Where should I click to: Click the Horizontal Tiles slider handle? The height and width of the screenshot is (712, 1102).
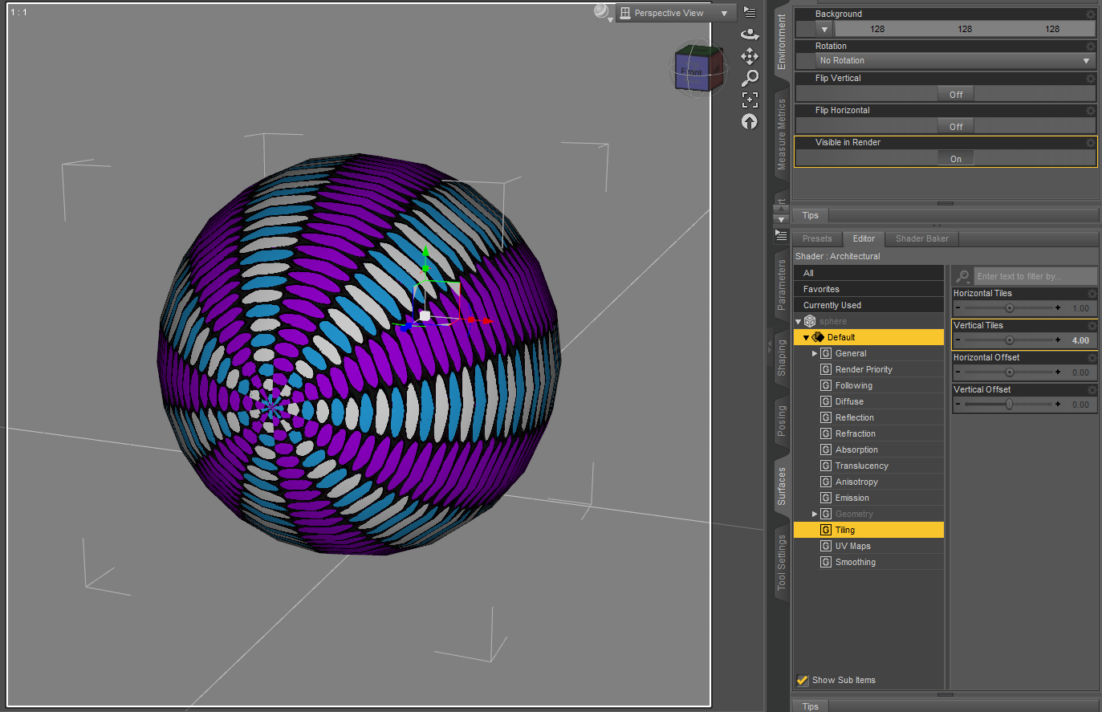(x=1010, y=308)
